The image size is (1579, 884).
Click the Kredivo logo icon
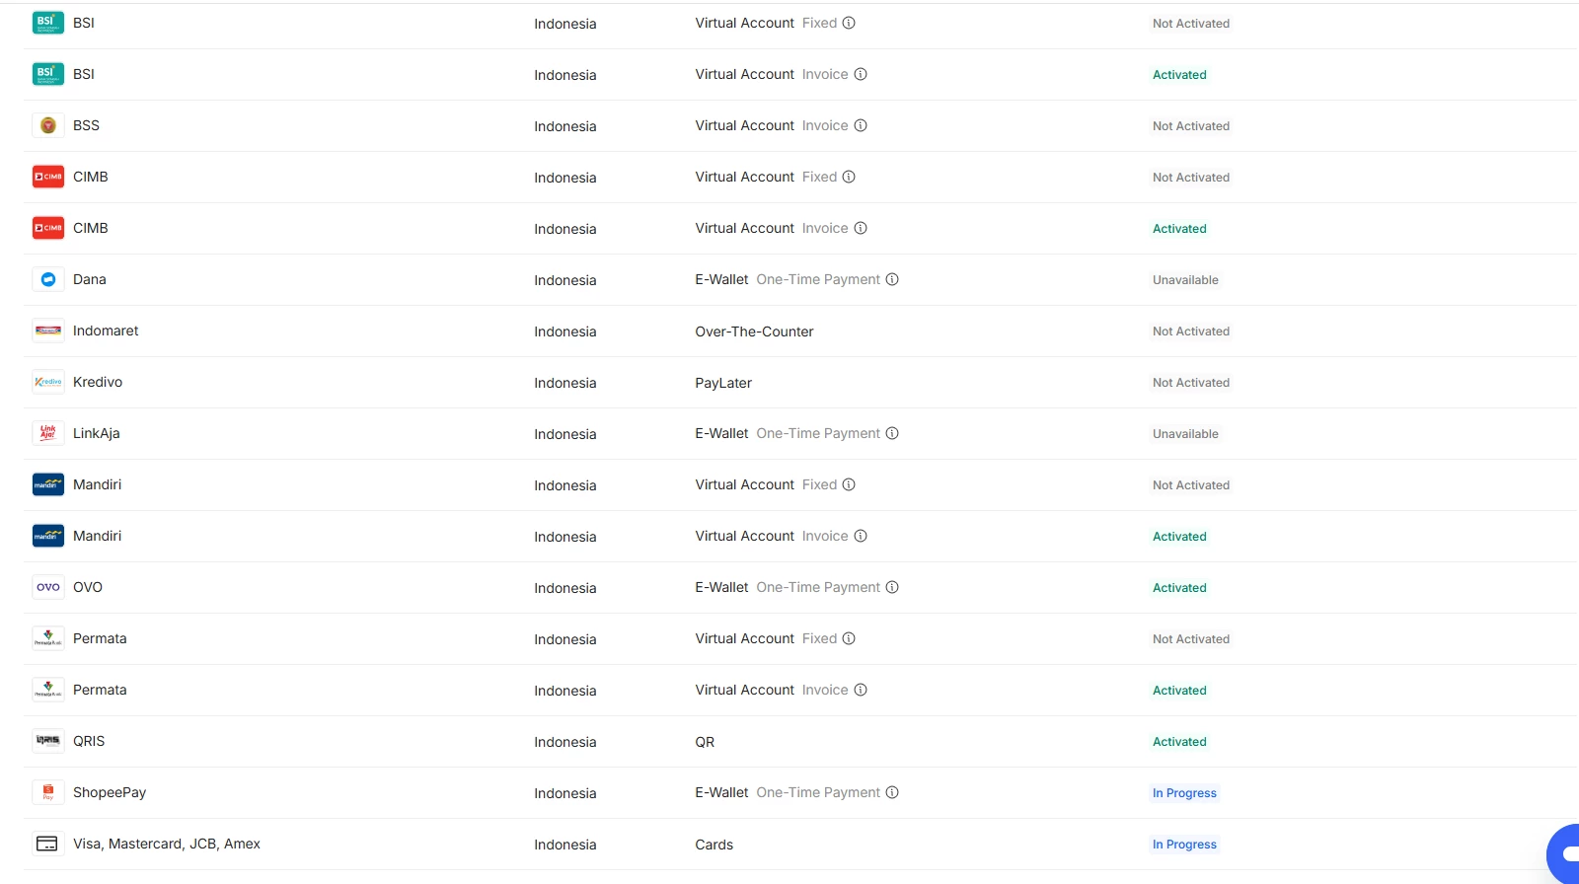click(x=47, y=382)
